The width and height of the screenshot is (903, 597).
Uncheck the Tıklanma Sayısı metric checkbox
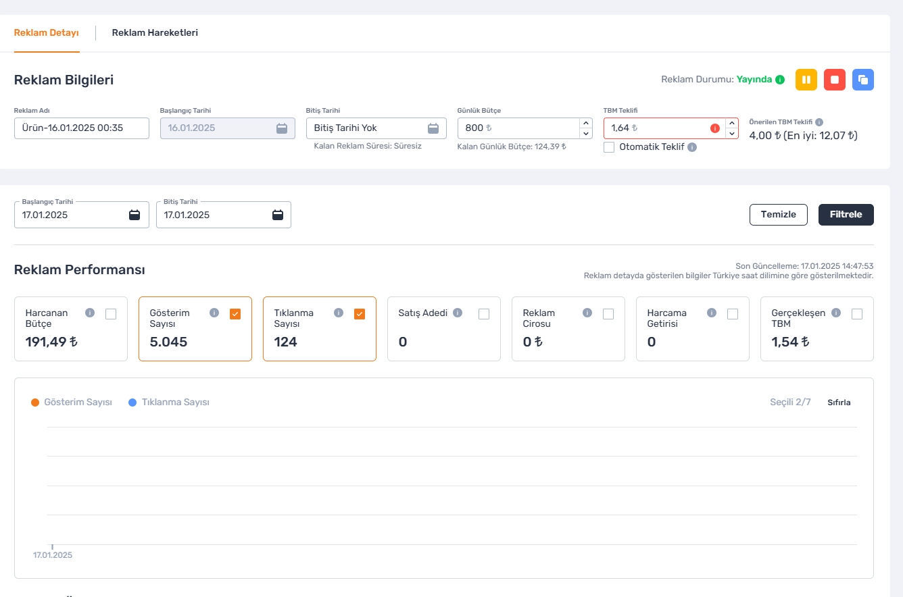360,313
